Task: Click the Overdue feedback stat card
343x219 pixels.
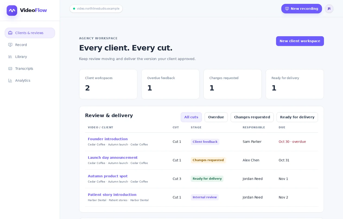Action: coord(170,84)
